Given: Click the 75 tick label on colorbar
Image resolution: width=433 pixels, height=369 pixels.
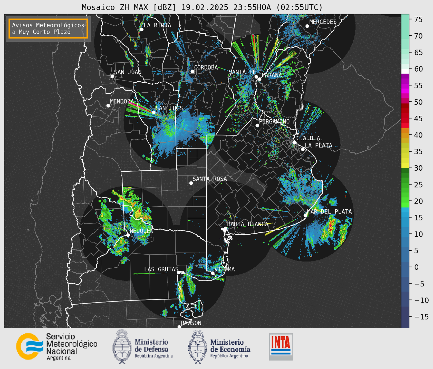Looking at the screenshot, I should click(x=419, y=20).
